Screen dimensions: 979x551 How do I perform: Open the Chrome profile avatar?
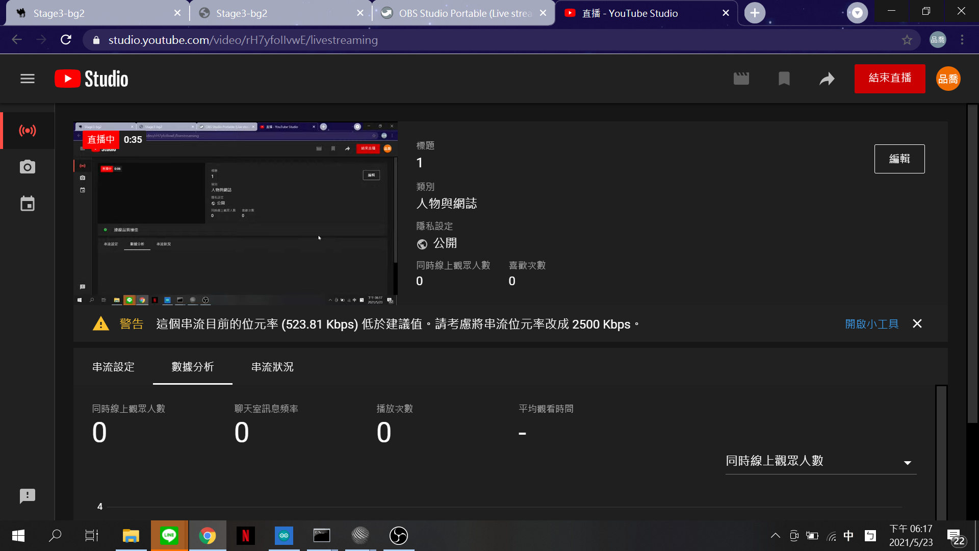click(938, 40)
